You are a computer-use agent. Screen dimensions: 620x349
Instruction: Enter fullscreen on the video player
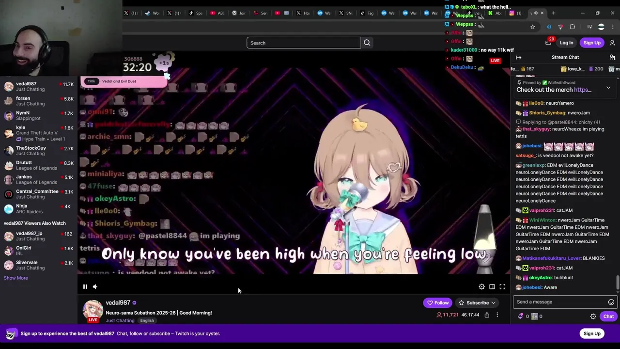pos(502,287)
